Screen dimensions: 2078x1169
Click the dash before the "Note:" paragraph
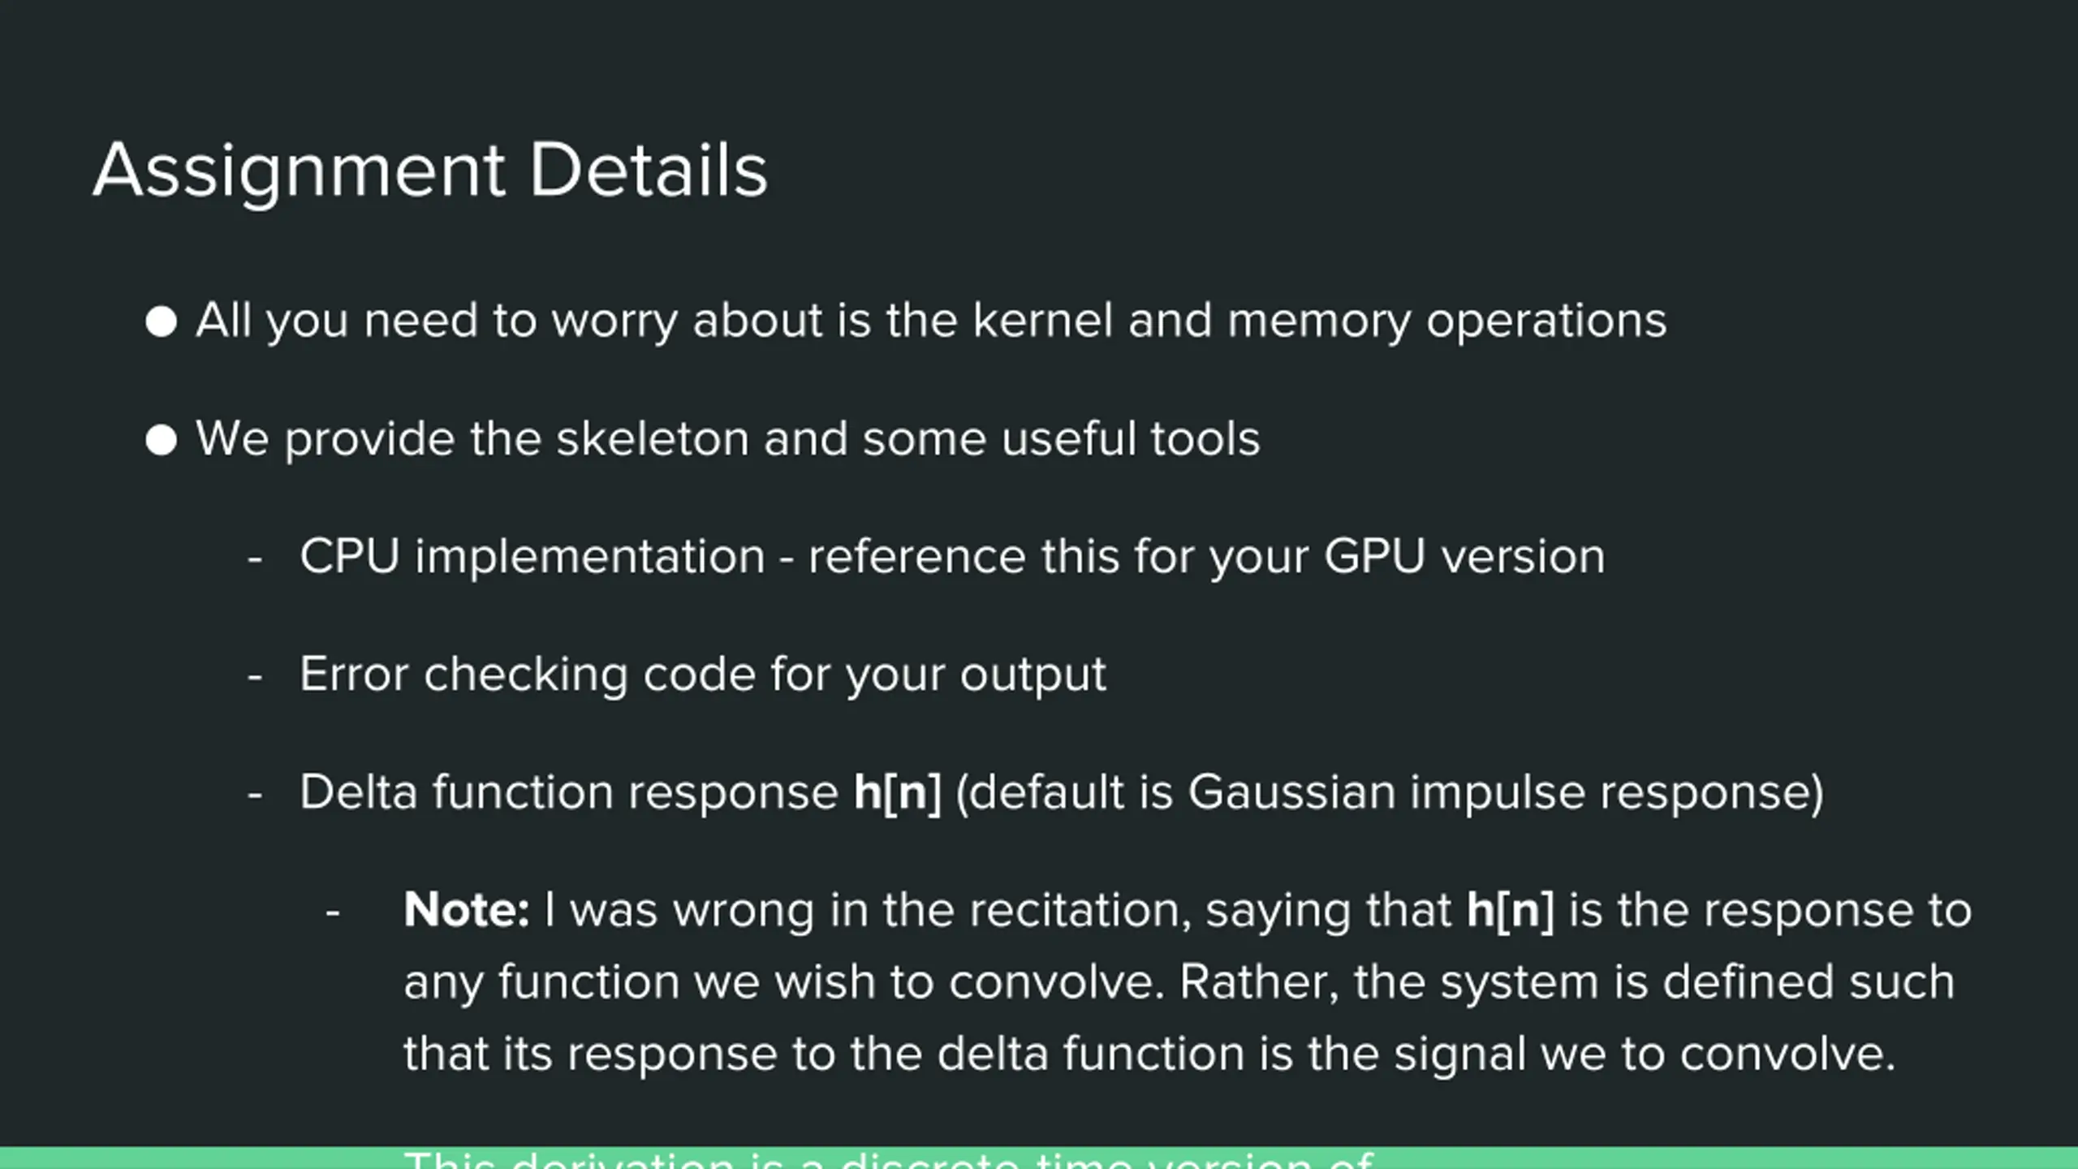pyautogui.click(x=332, y=912)
